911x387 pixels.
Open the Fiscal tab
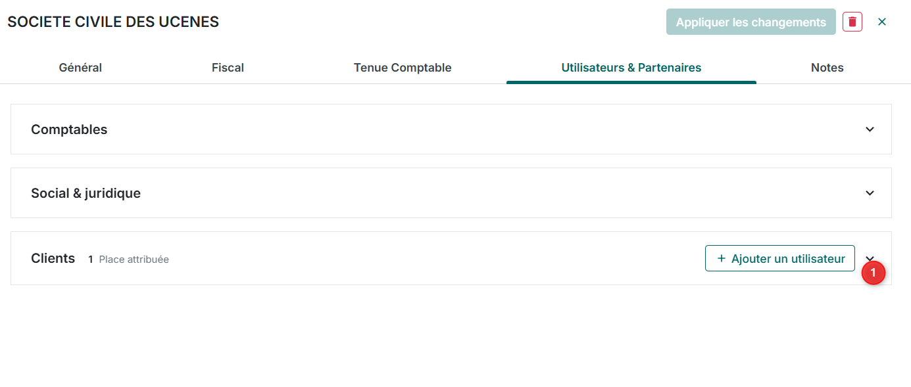click(x=228, y=68)
